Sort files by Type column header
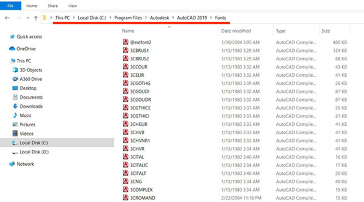Screen dimensions: 364x202 pos(281,31)
